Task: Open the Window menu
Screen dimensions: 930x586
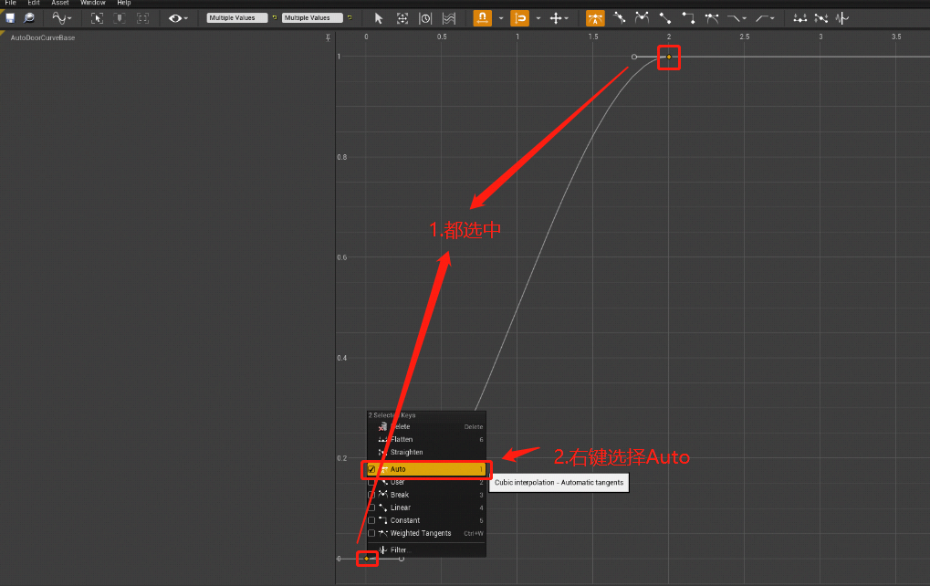Action: pos(92,3)
